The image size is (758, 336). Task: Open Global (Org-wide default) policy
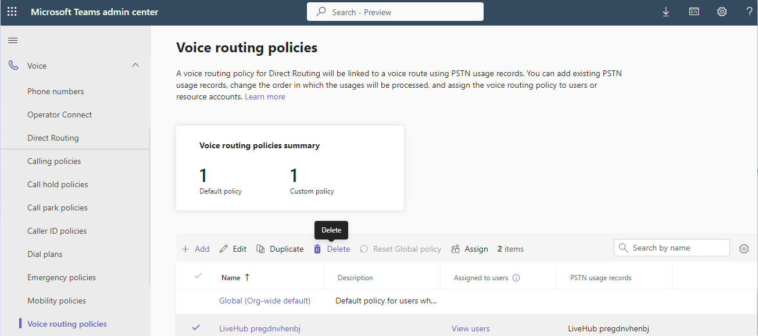click(x=264, y=301)
